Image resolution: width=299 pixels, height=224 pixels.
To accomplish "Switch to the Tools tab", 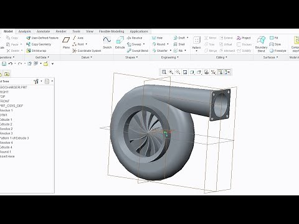I will coord(76,31).
